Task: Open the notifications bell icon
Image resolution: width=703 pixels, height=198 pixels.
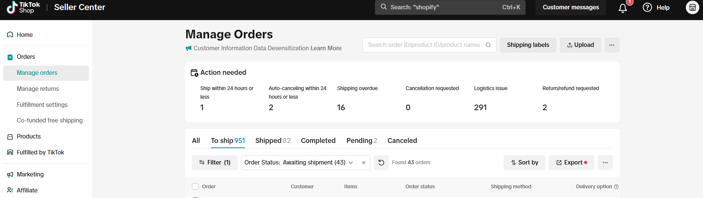Action: tap(623, 8)
